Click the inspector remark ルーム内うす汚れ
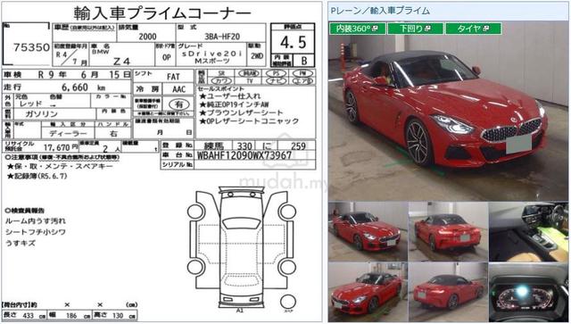Image resolution: width=571 pixels, height=324 pixels. point(36,220)
